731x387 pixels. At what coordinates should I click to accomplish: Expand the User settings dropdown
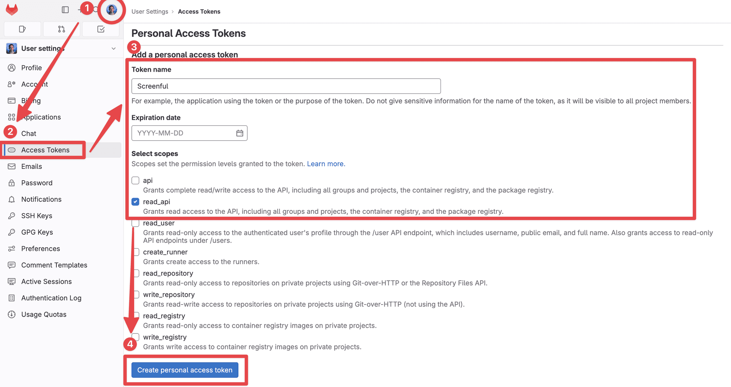click(x=114, y=48)
